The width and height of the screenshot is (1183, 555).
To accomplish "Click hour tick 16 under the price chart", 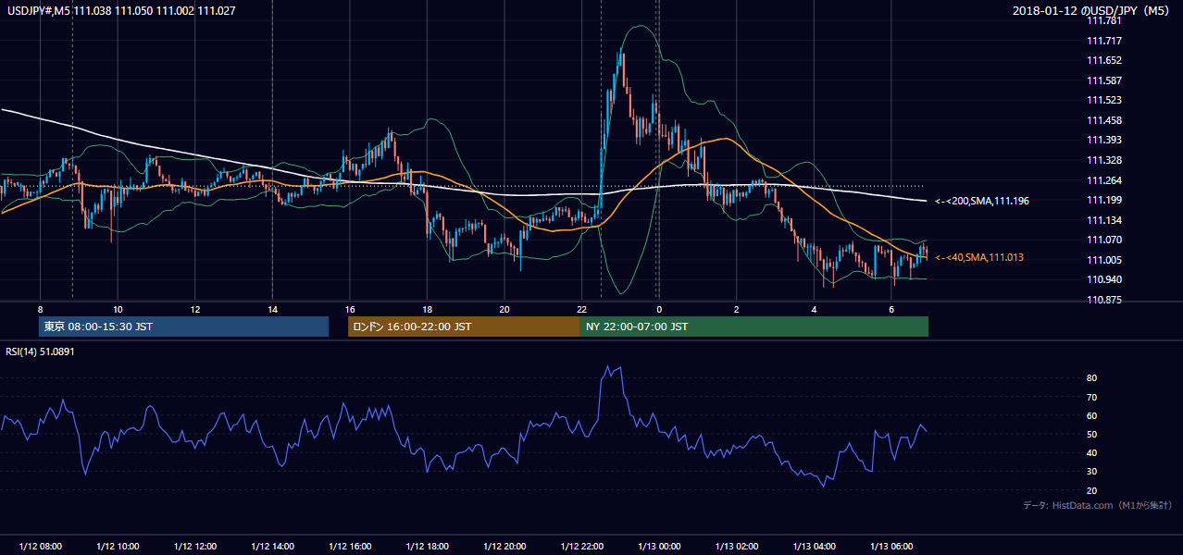I will click(350, 309).
